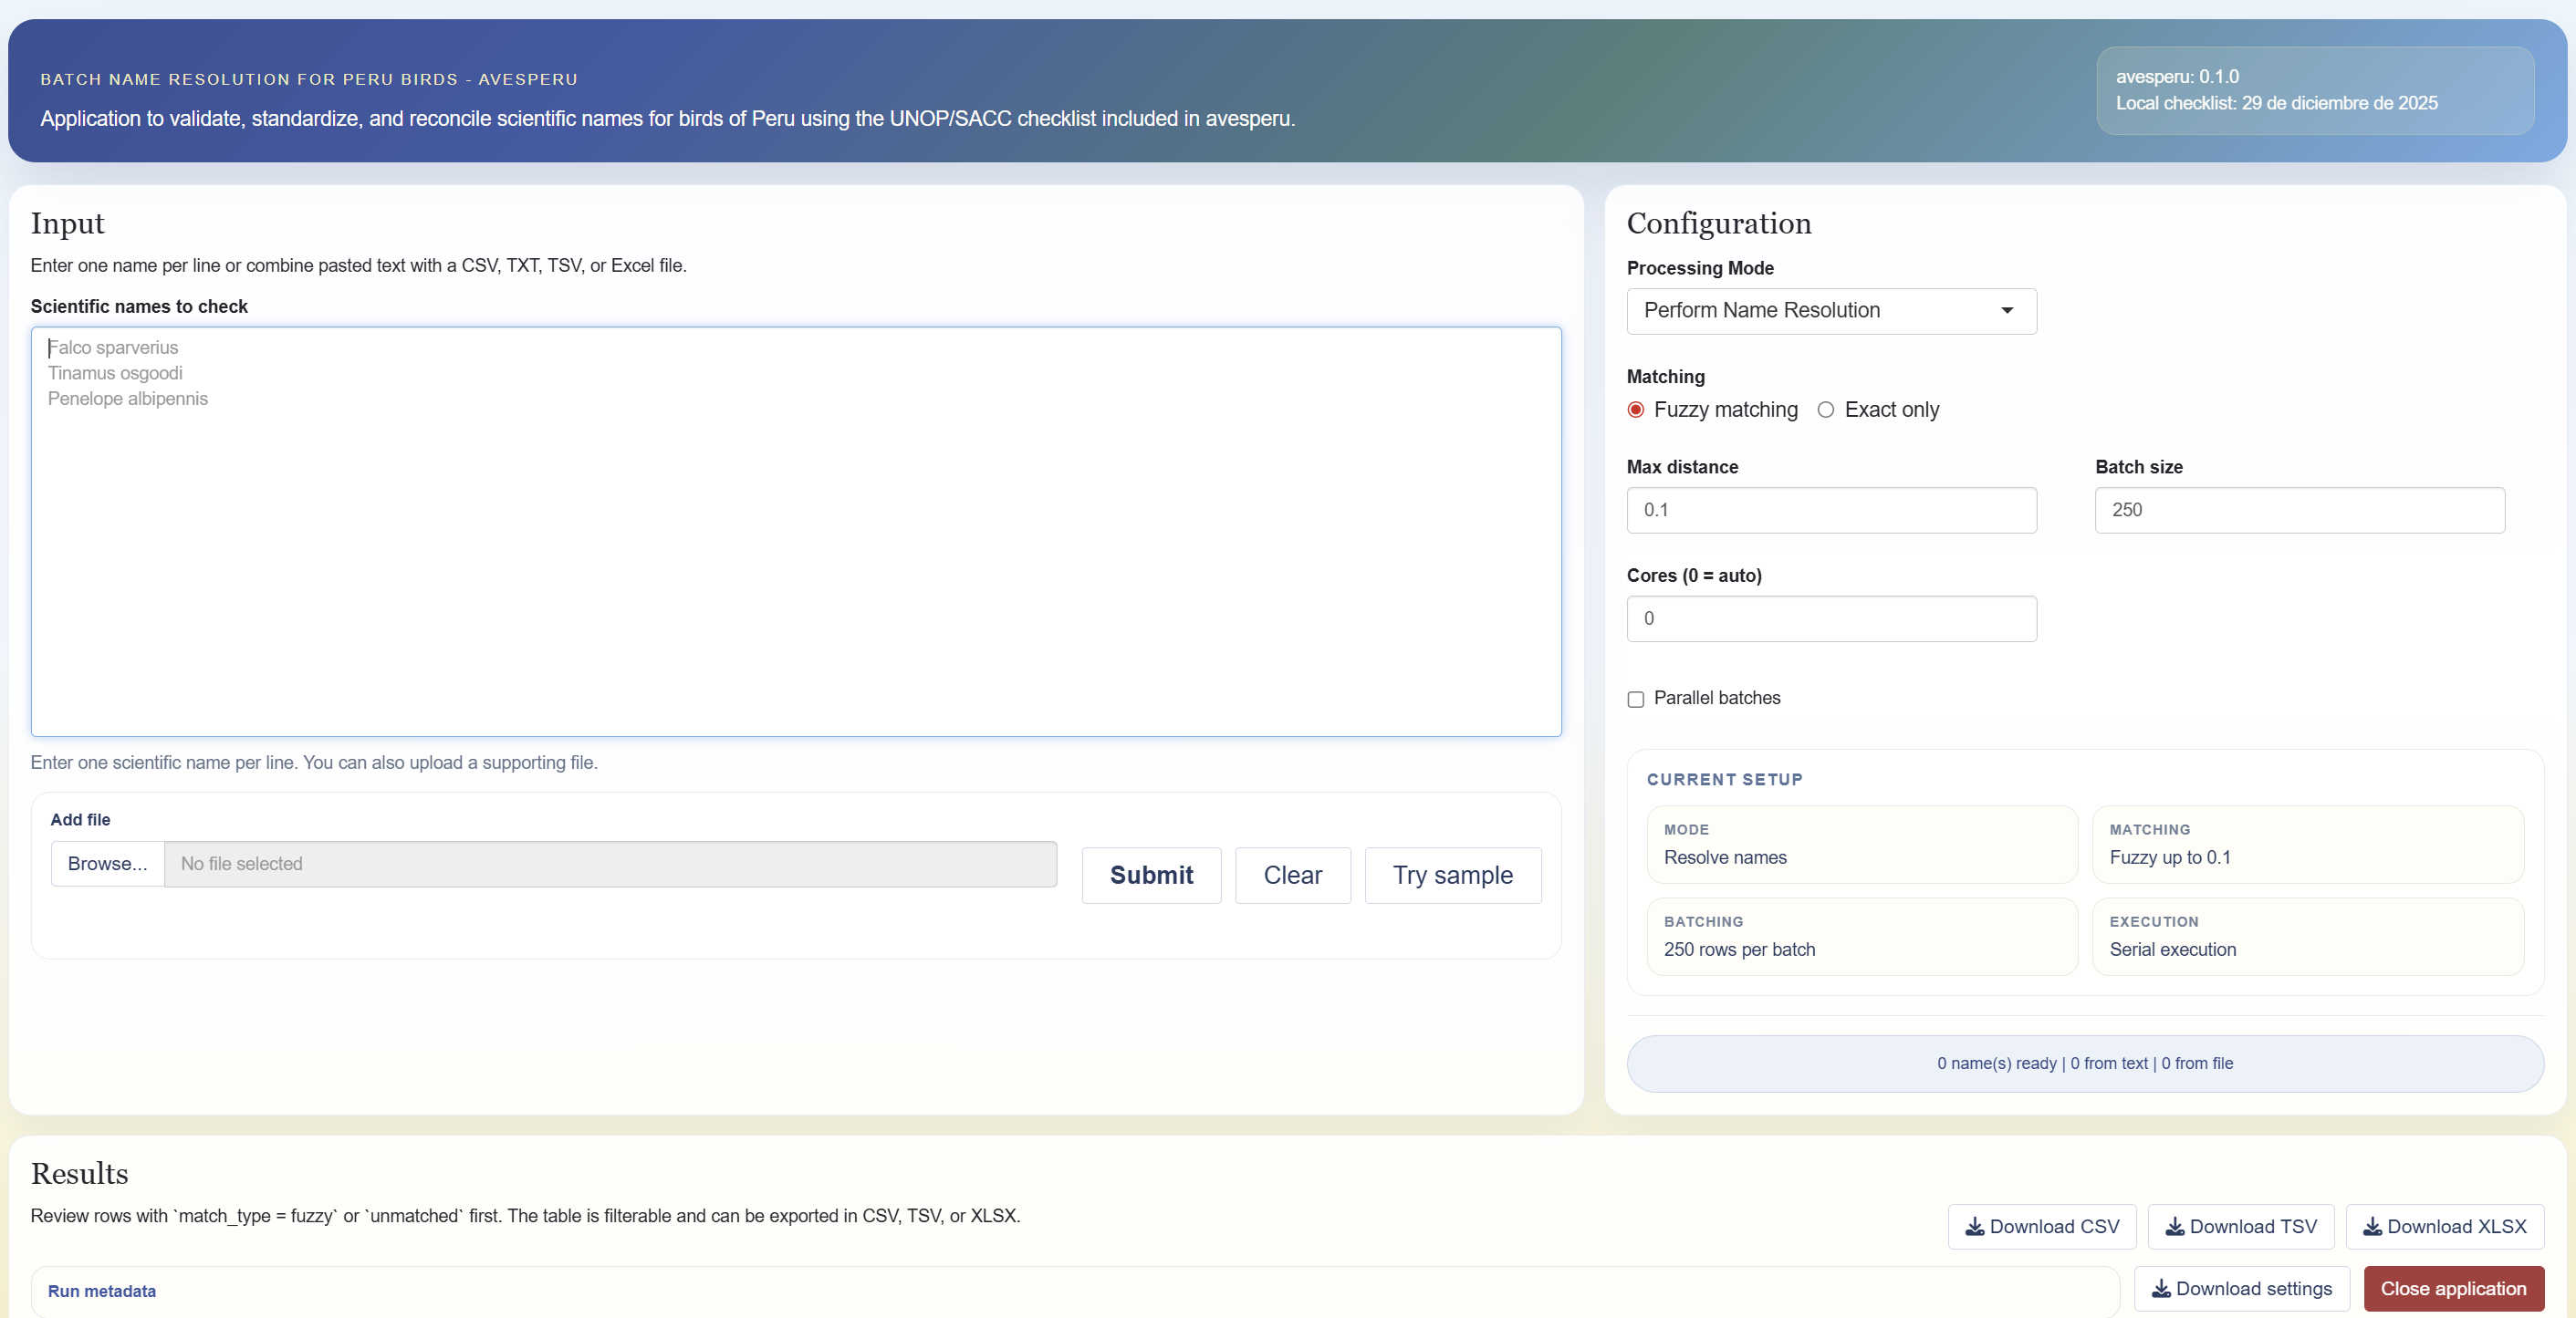Click the Download CSV button

point(2041,1226)
